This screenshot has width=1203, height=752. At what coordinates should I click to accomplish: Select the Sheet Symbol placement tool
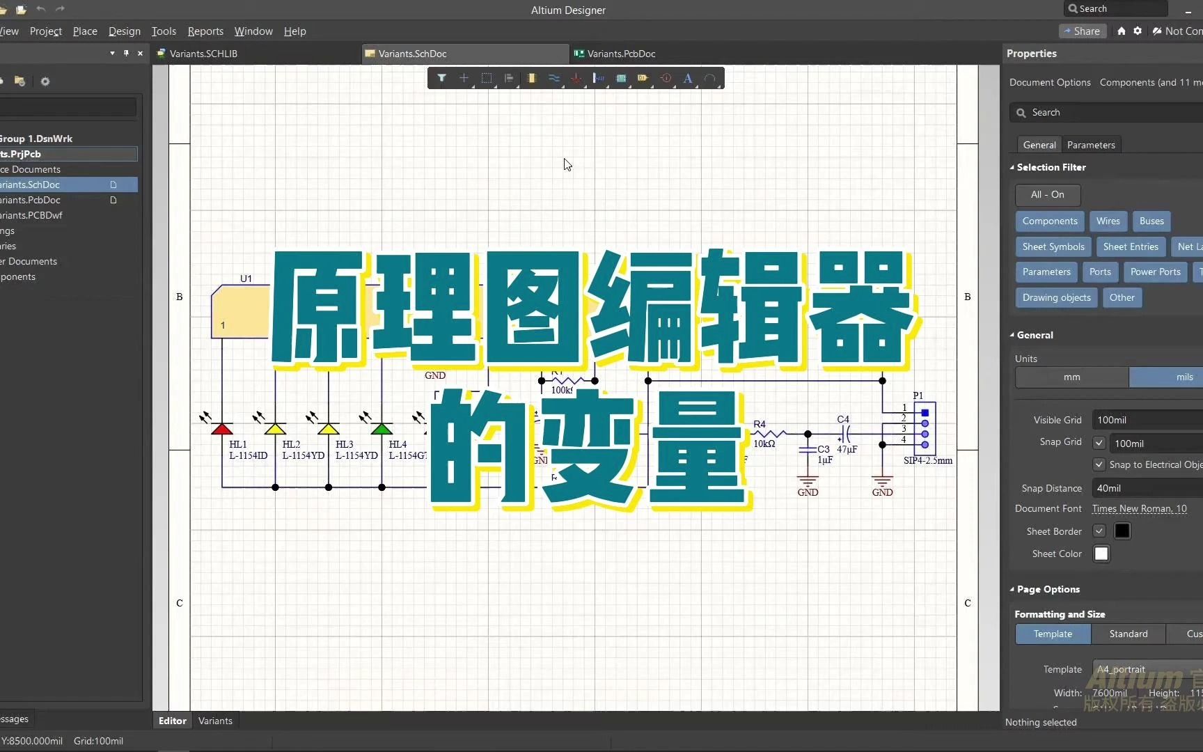(x=620, y=78)
